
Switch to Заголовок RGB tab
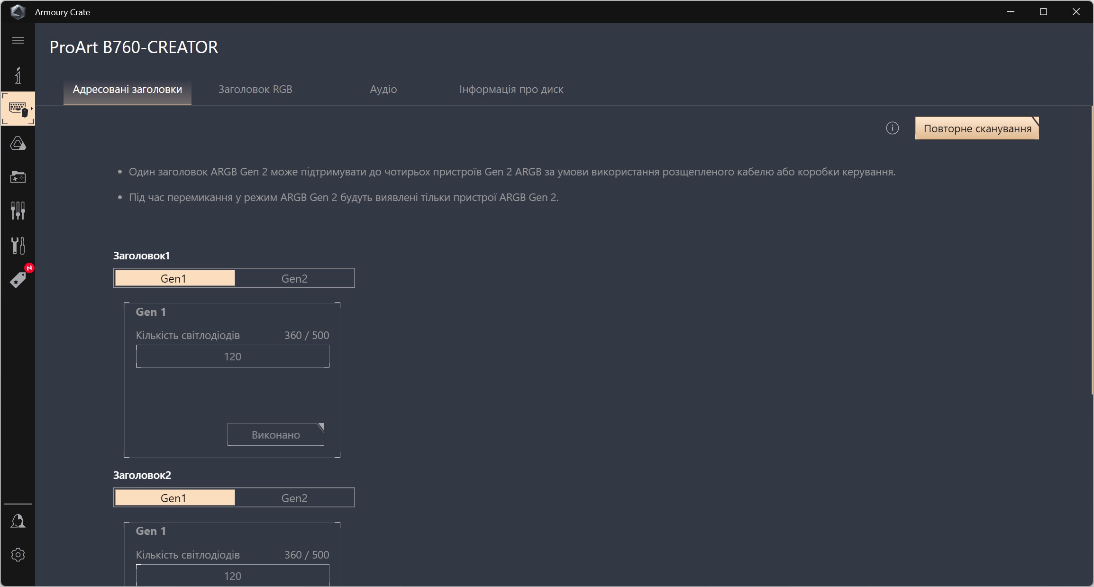(x=255, y=90)
